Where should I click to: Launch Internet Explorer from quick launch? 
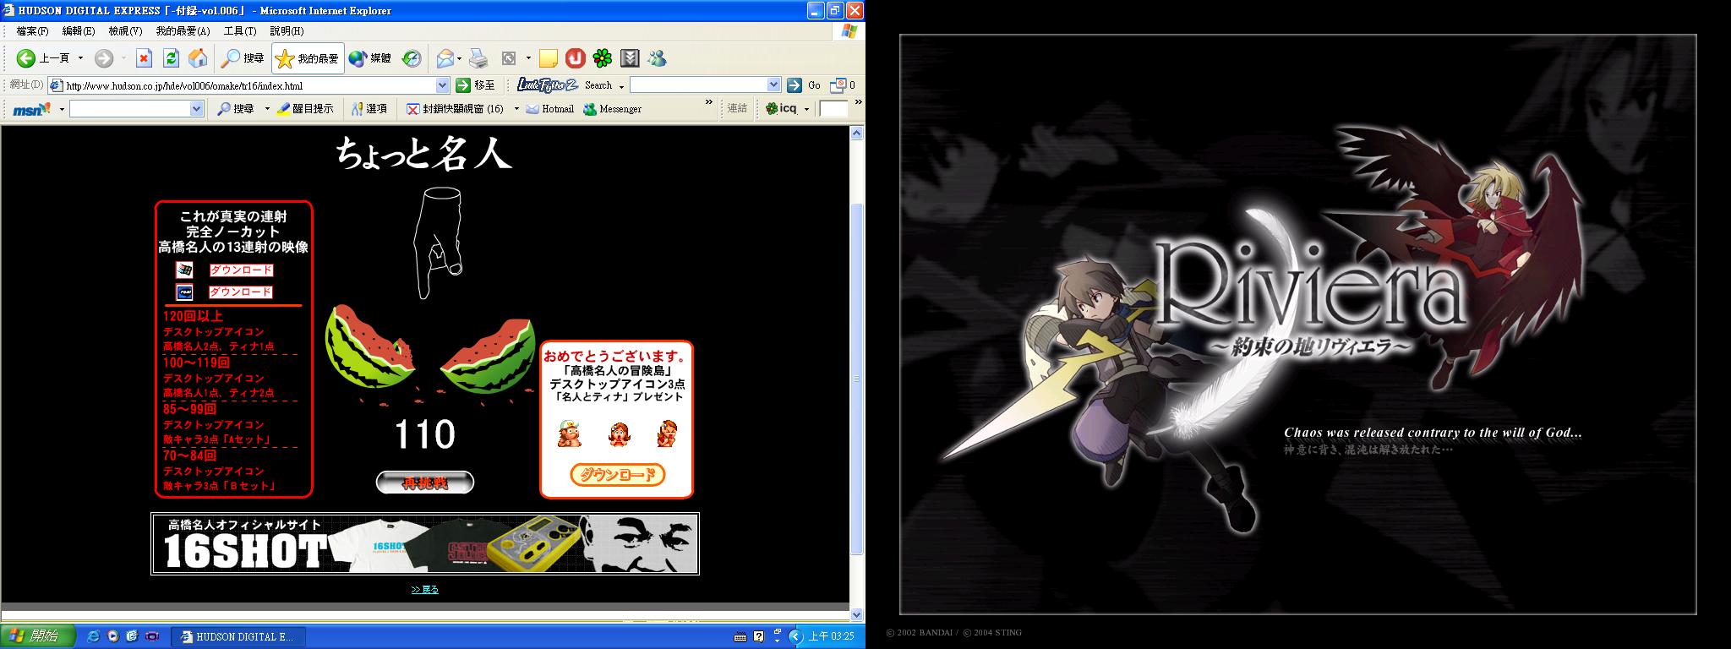[x=93, y=636]
